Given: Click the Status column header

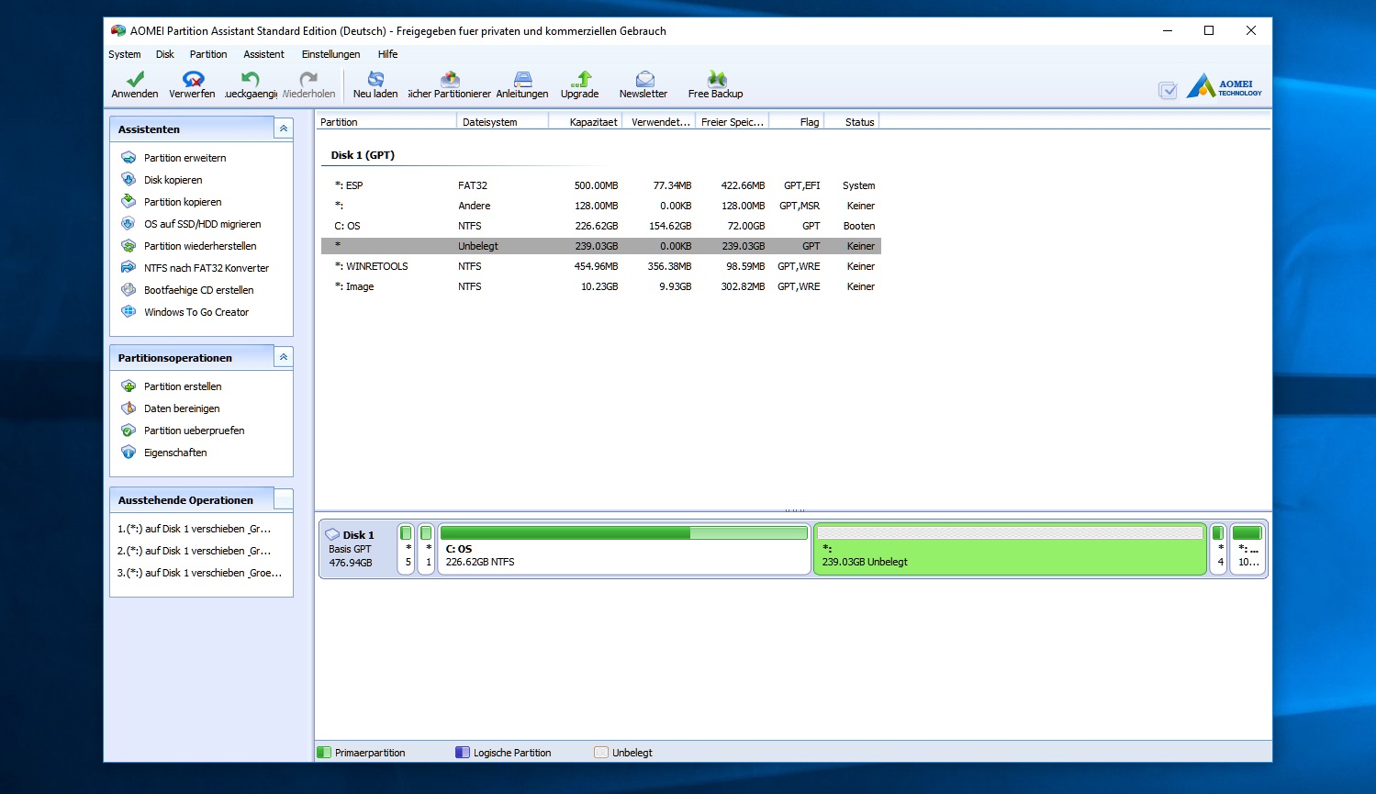Looking at the screenshot, I should tap(851, 121).
